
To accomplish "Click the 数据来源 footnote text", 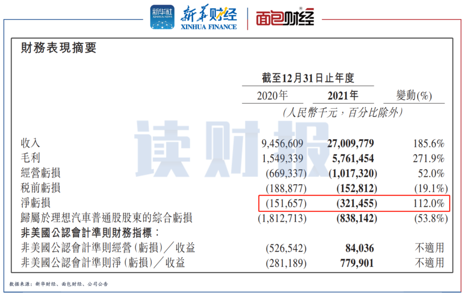I will (59, 284).
